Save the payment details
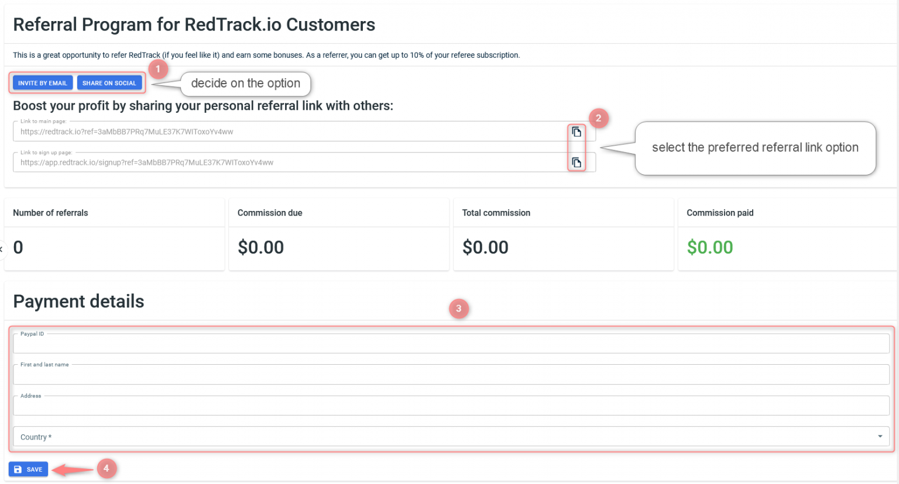This screenshot has width=899, height=484. pyautogui.click(x=28, y=469)
